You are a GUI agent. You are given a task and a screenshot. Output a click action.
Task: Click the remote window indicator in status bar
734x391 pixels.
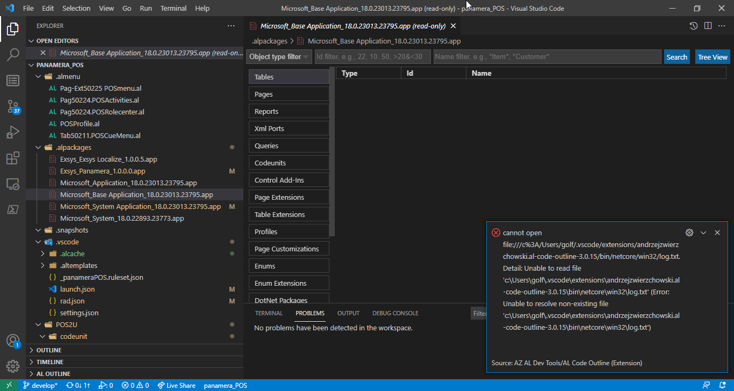click(9, 385)
